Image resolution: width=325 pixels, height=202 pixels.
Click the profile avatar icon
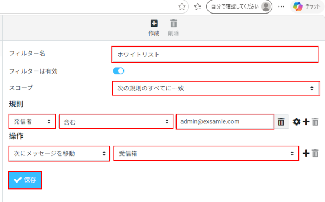(266, 6)
